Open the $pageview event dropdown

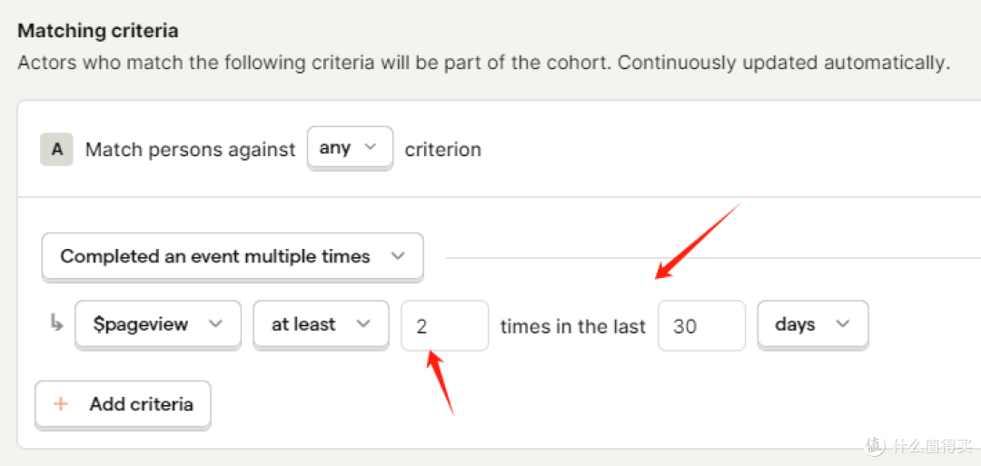pyautogui.click(x=157, y=324)
